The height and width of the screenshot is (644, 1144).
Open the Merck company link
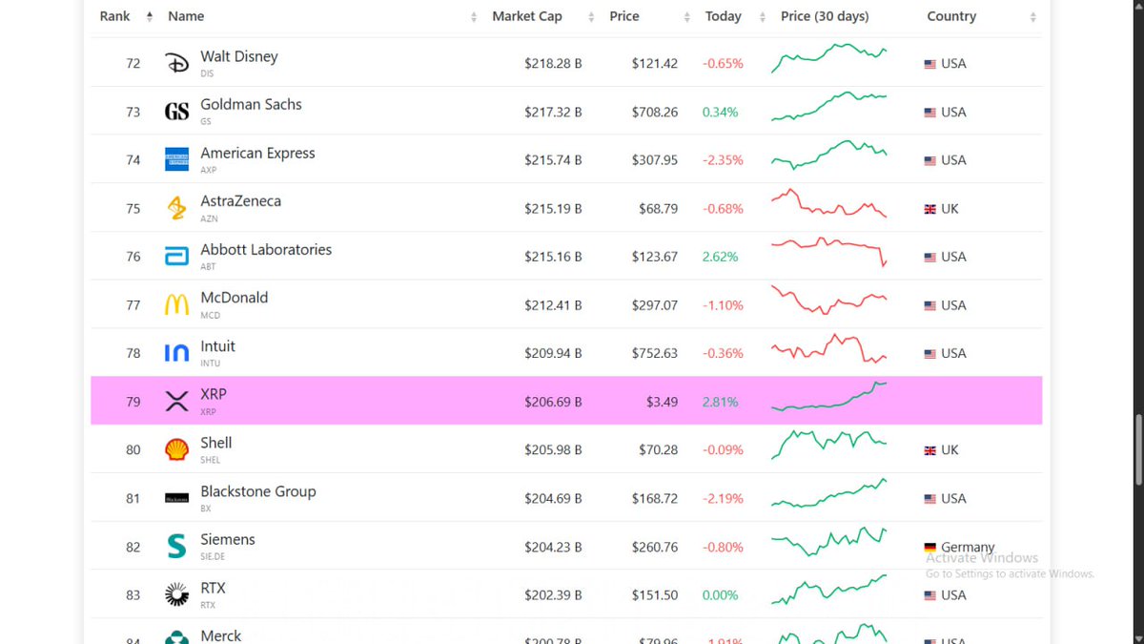tap(221, 635)
